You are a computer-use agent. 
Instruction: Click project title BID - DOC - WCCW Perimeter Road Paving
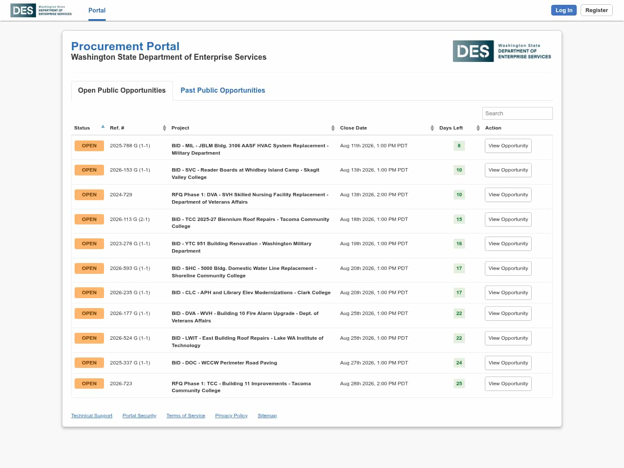pyautogui.click(x=224, y=363)
